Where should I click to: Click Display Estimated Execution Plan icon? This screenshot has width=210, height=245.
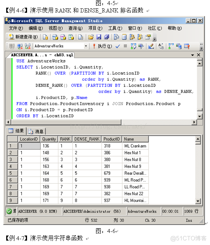133,46
